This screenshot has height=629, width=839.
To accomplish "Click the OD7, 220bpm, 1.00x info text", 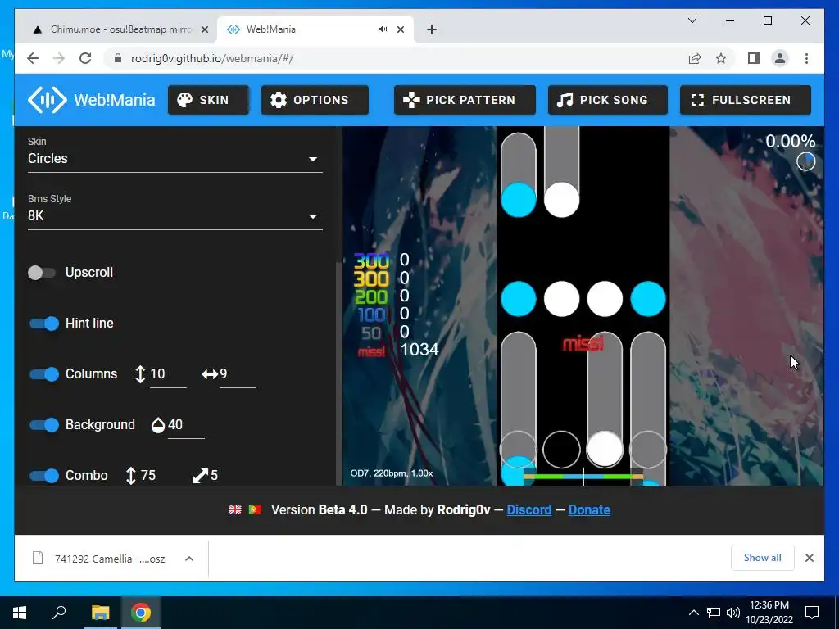I will [x=391, y=473].
